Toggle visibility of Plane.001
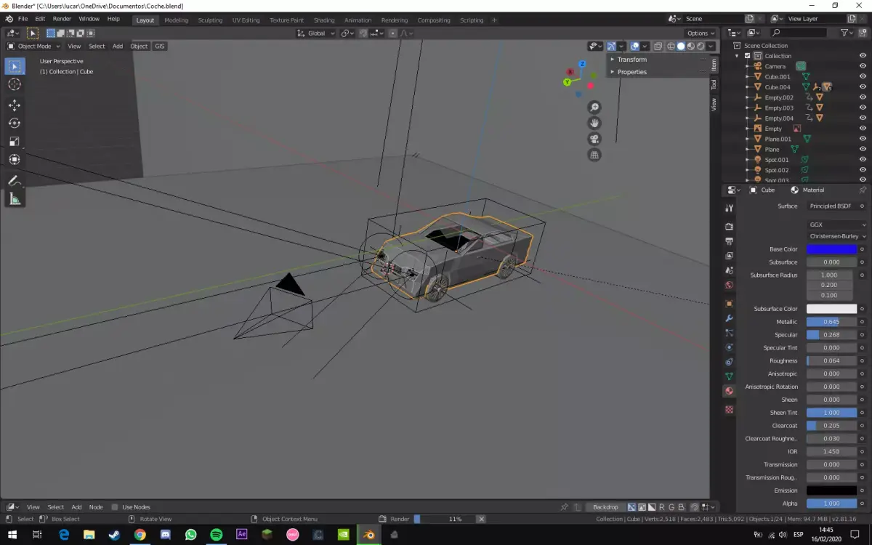 863,139
